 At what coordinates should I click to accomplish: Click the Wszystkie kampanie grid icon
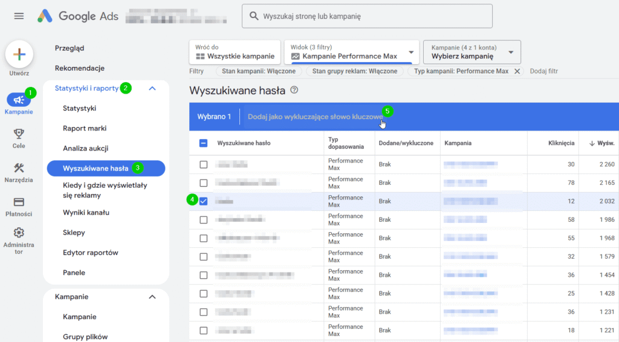coord(200,56)
